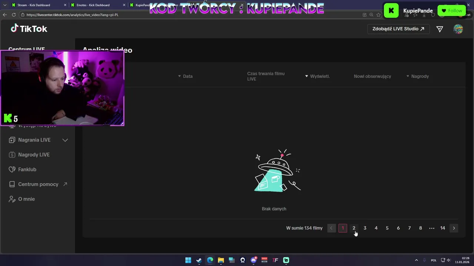The width and height of the screenshot is (474, 266).
Task: Click the green chat app taskbar icon
Action: (x=286, y=260)
